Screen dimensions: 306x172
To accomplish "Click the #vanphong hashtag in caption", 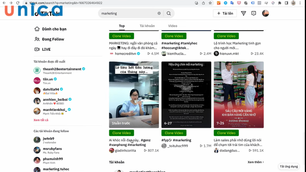I will [x=118, y=145].
